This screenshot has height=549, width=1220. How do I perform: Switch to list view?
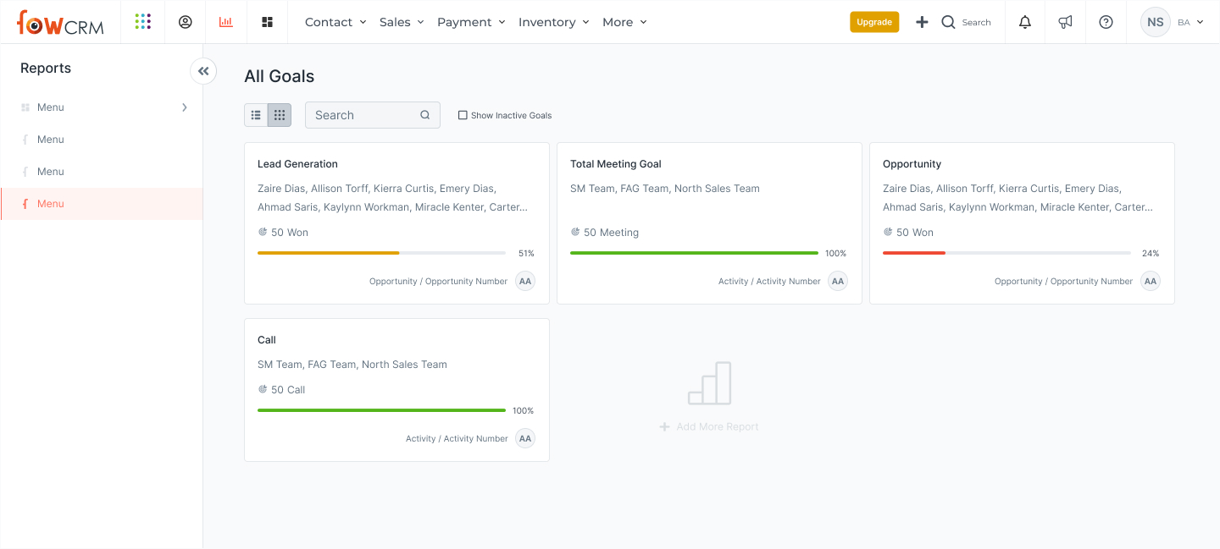[x=256, y=115]
